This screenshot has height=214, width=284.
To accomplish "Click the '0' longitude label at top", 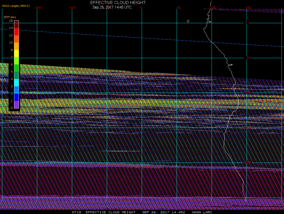I will point(141,8).
